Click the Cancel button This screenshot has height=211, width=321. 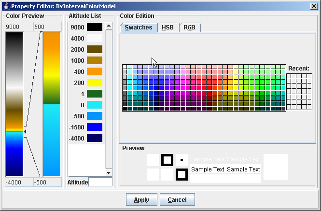(x=177, y=200)
